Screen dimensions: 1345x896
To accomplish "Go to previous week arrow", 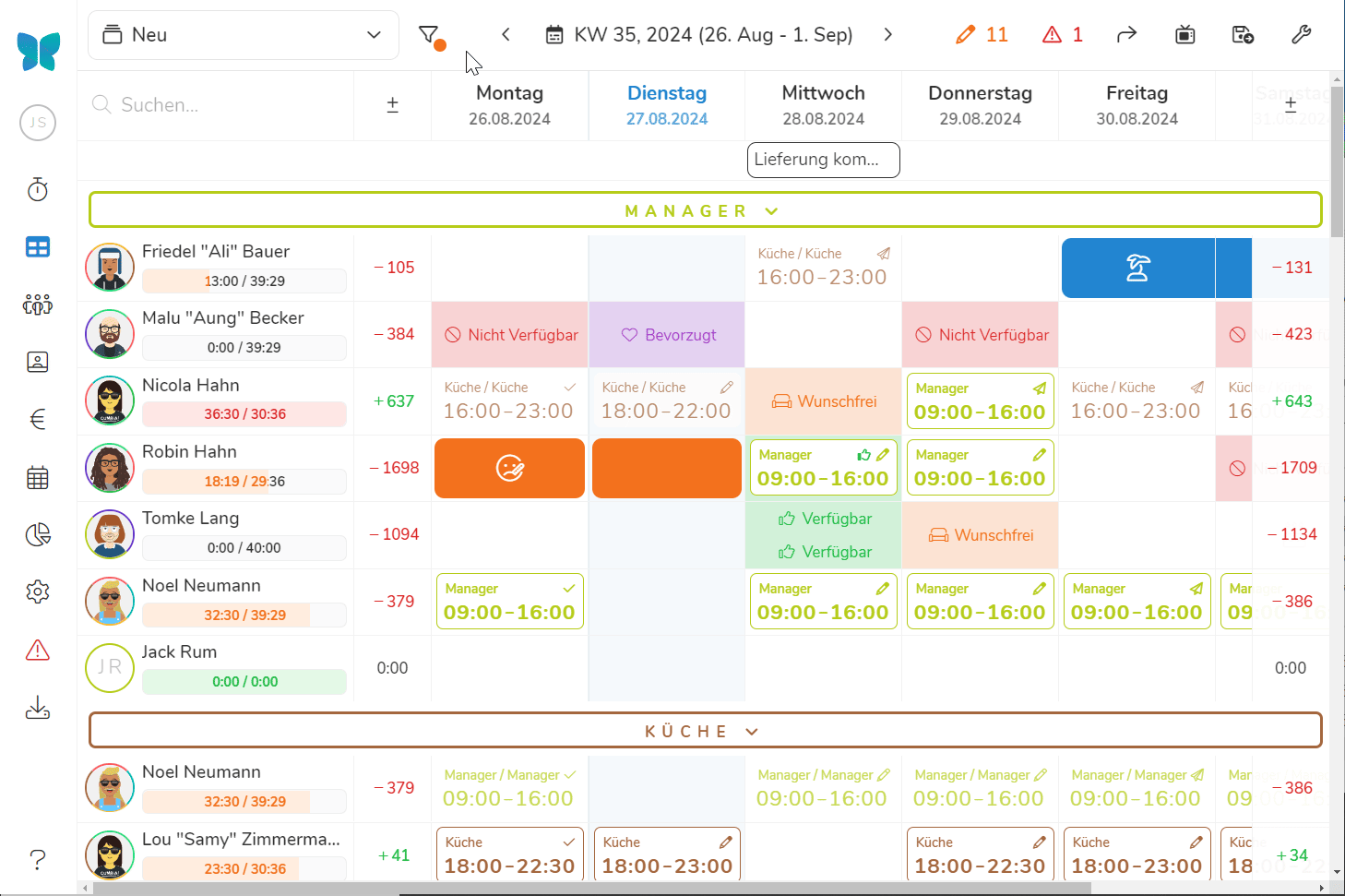I will pyautogui.click(x=506, y=35).
